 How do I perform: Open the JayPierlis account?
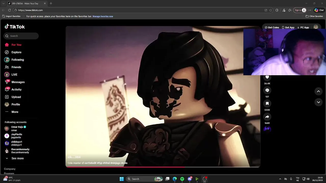13,136
